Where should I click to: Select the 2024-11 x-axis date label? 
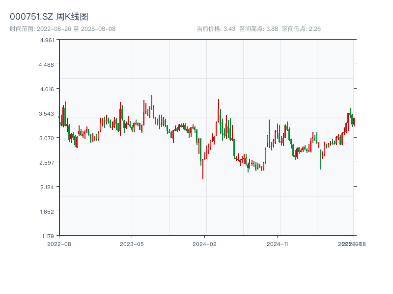[278, 244]
